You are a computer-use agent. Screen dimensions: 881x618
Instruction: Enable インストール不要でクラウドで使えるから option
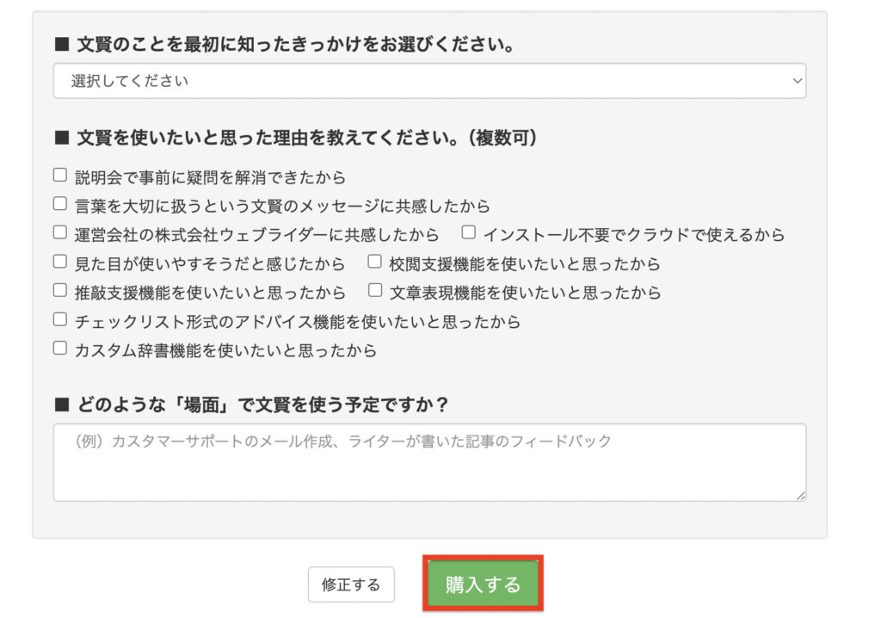(469, 233)
